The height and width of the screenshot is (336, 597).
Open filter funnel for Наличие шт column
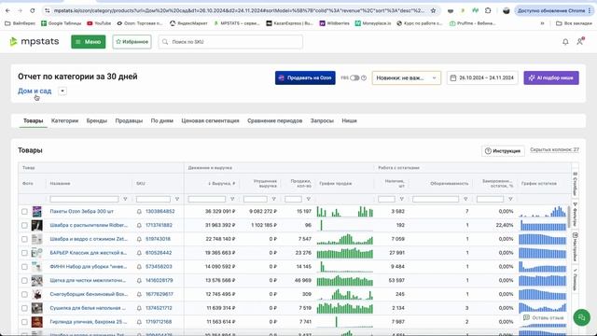pyautogui.click(x=402, y=199)
